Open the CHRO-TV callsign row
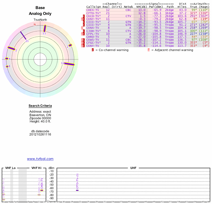Screen dimensions: 212x204 tap(92, 37)
